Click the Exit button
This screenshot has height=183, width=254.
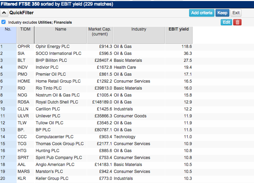pos(236,13)
